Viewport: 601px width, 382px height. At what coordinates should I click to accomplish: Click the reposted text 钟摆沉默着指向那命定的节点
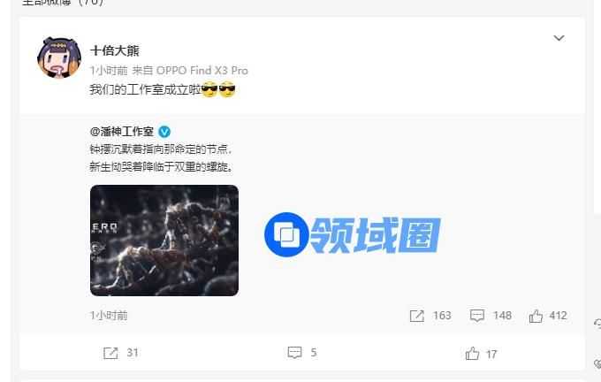(161, 149)
